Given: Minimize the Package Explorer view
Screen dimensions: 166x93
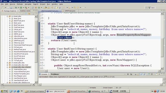Looking at the screenshot, I should (34, 11).
